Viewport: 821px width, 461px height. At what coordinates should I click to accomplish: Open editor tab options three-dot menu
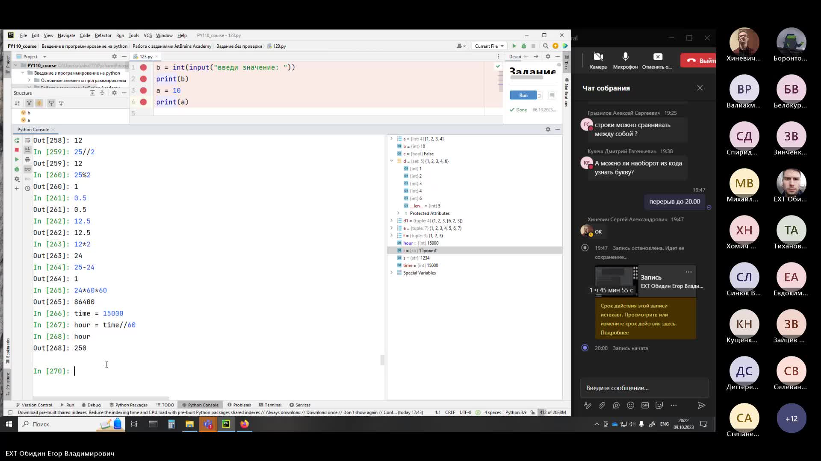pyautogui.click(x=498, y=56)
